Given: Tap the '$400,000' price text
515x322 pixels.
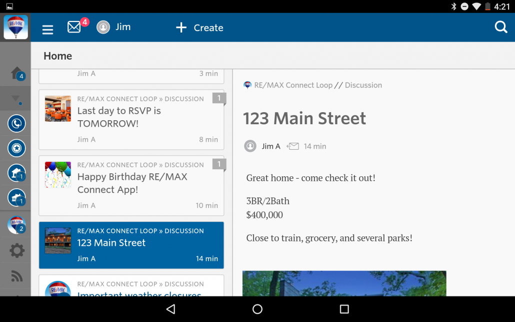Looking at the screenshot, I should 264,215.
